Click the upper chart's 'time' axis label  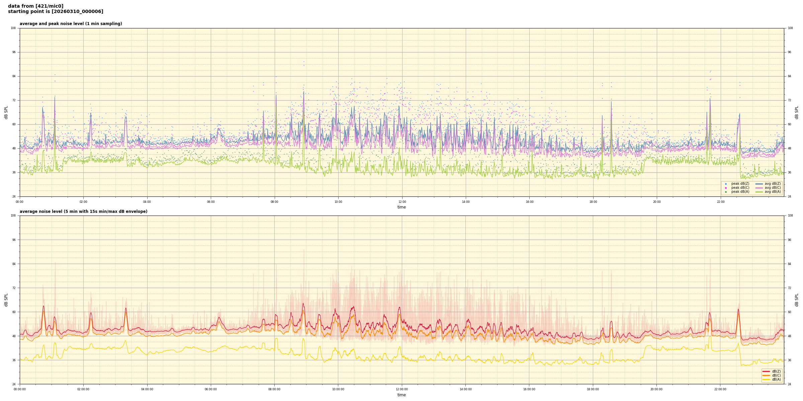coord(401,207)
